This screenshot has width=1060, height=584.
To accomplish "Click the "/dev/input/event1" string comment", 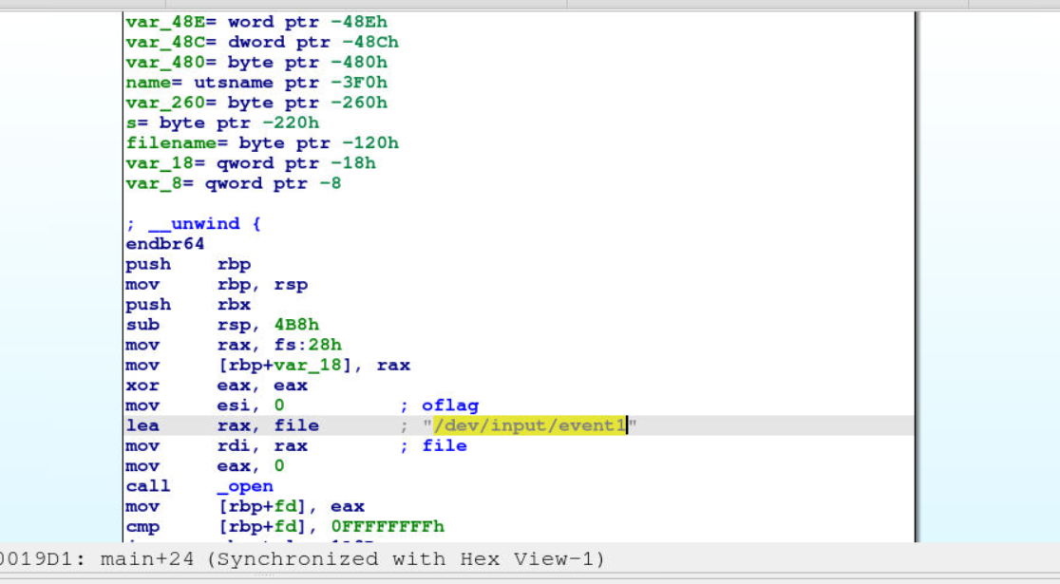I will coord(529,425).
